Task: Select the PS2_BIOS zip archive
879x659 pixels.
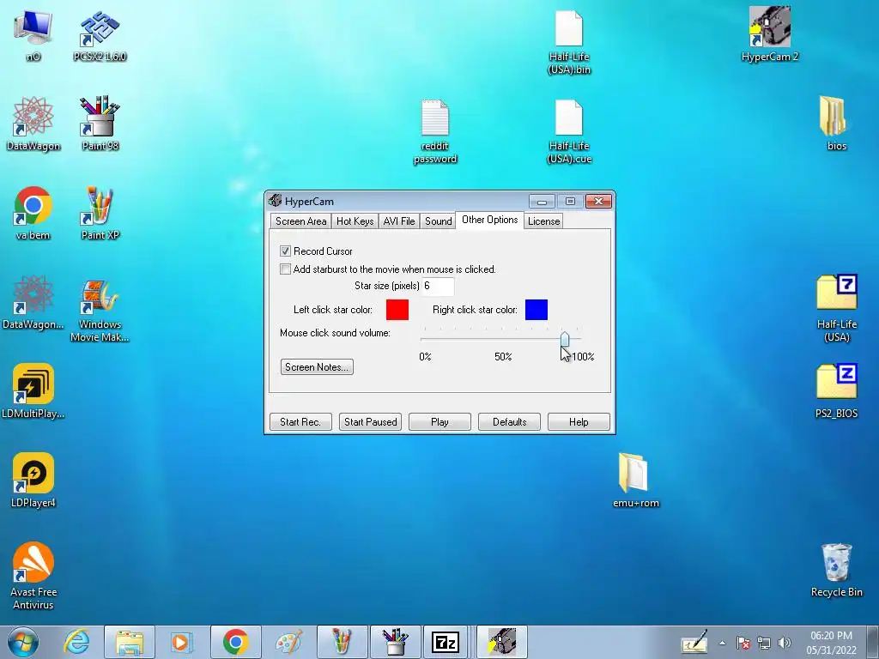Action: point(836,391)
